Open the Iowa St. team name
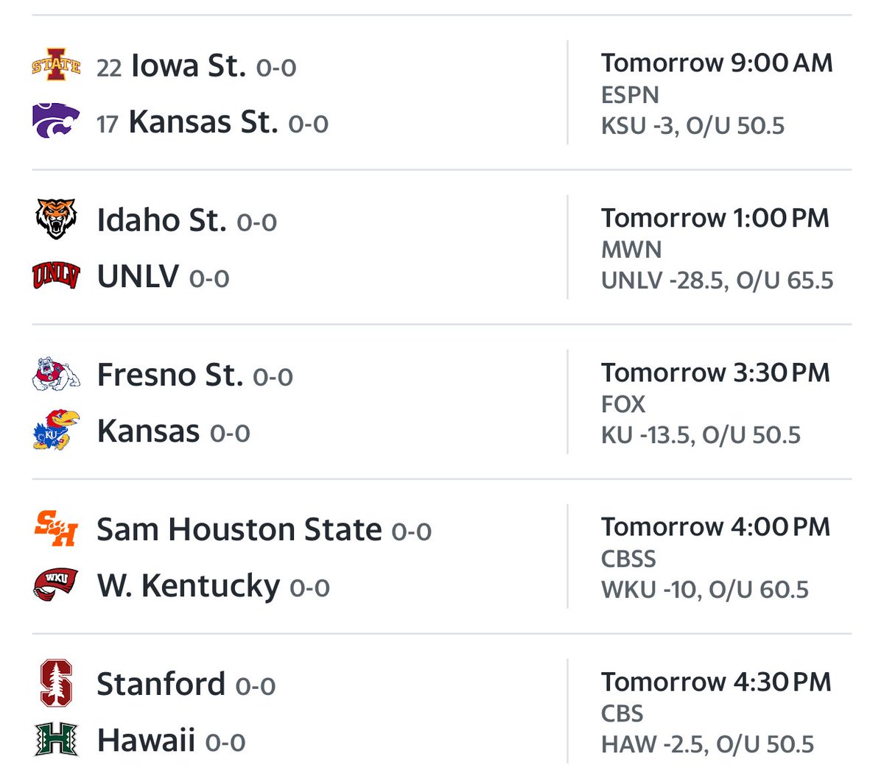Screen dimensions: 884x784 click(x=188, y=66)
